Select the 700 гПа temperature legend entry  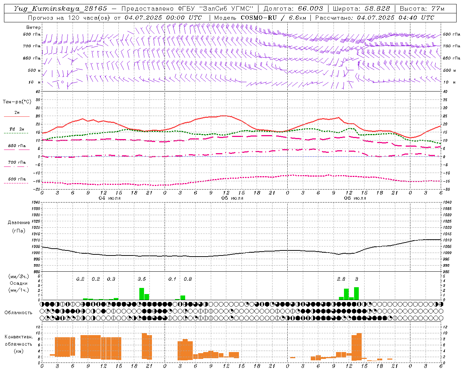tap(17, 163)
